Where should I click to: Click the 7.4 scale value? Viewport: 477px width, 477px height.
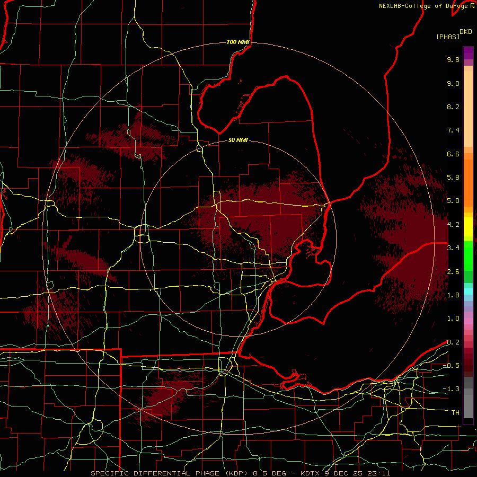coord(453,130)
